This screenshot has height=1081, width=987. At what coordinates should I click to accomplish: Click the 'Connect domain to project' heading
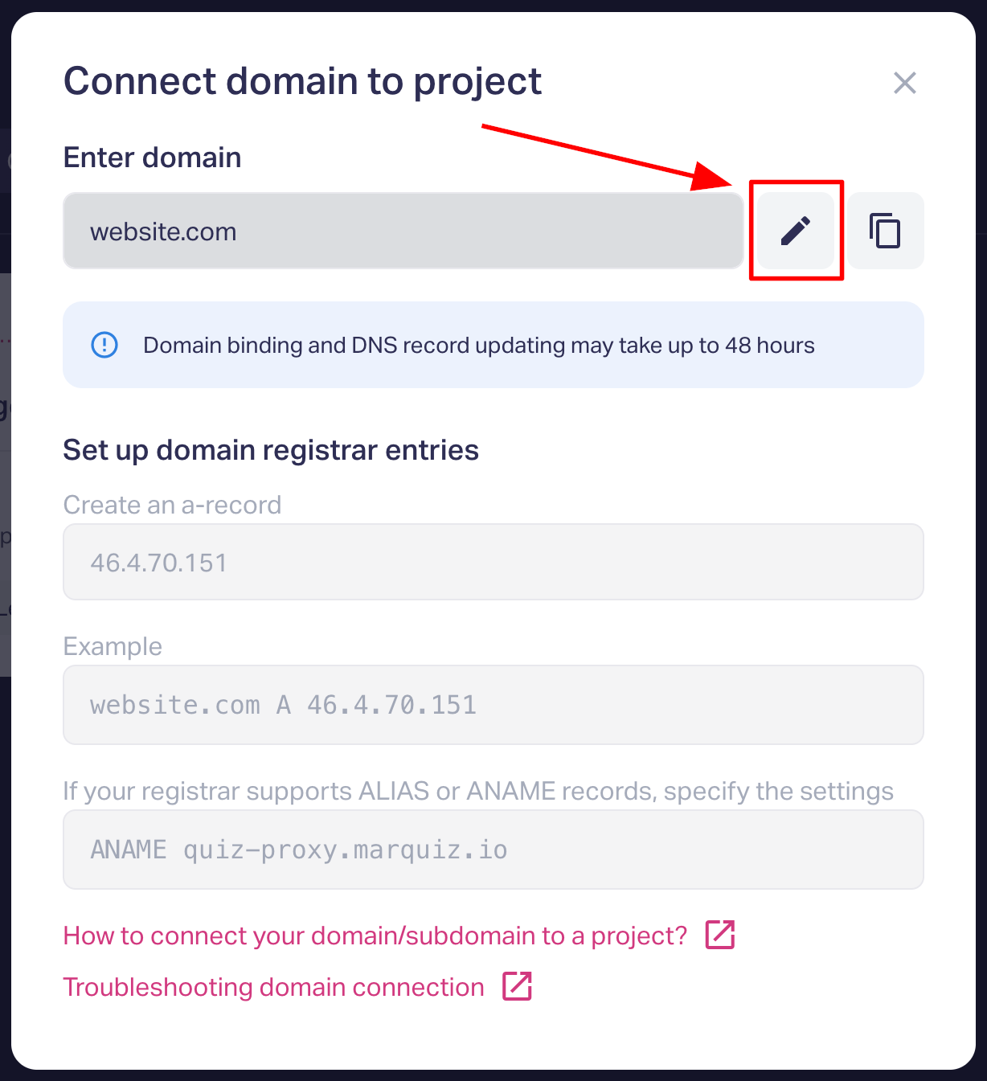pyautogui.click(x=302, y=82)
